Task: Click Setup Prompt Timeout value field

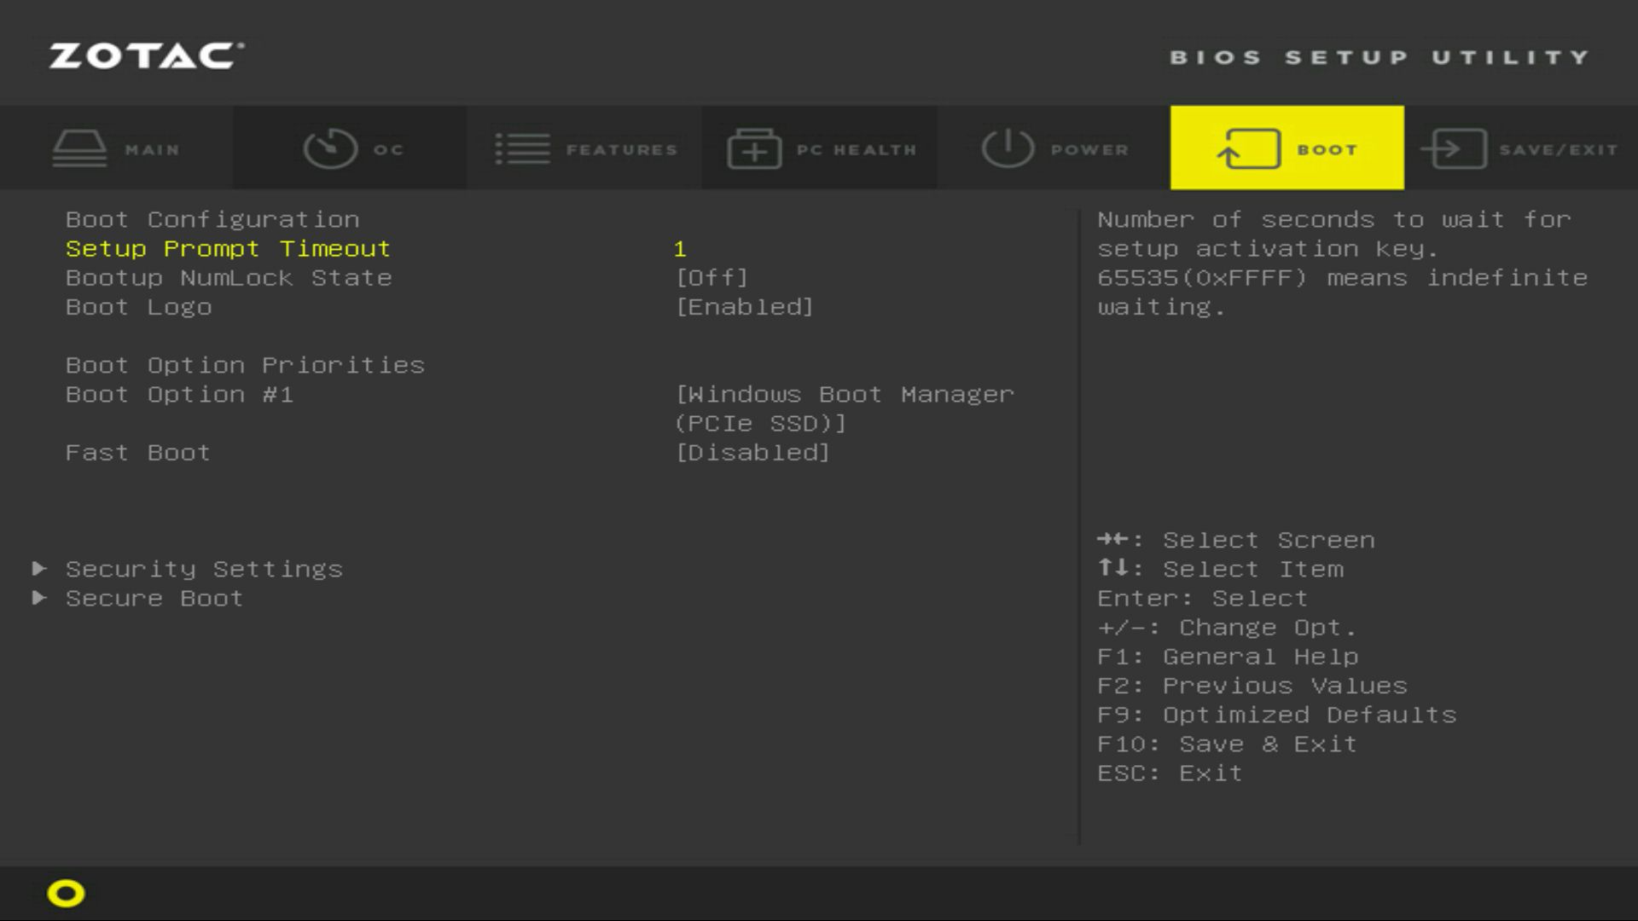Action: (x=680, y=249)
